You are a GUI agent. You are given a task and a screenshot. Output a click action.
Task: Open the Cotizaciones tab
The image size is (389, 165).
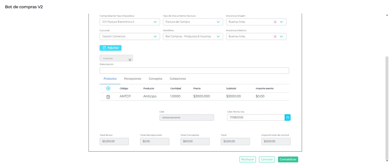(x=178, y=79)
